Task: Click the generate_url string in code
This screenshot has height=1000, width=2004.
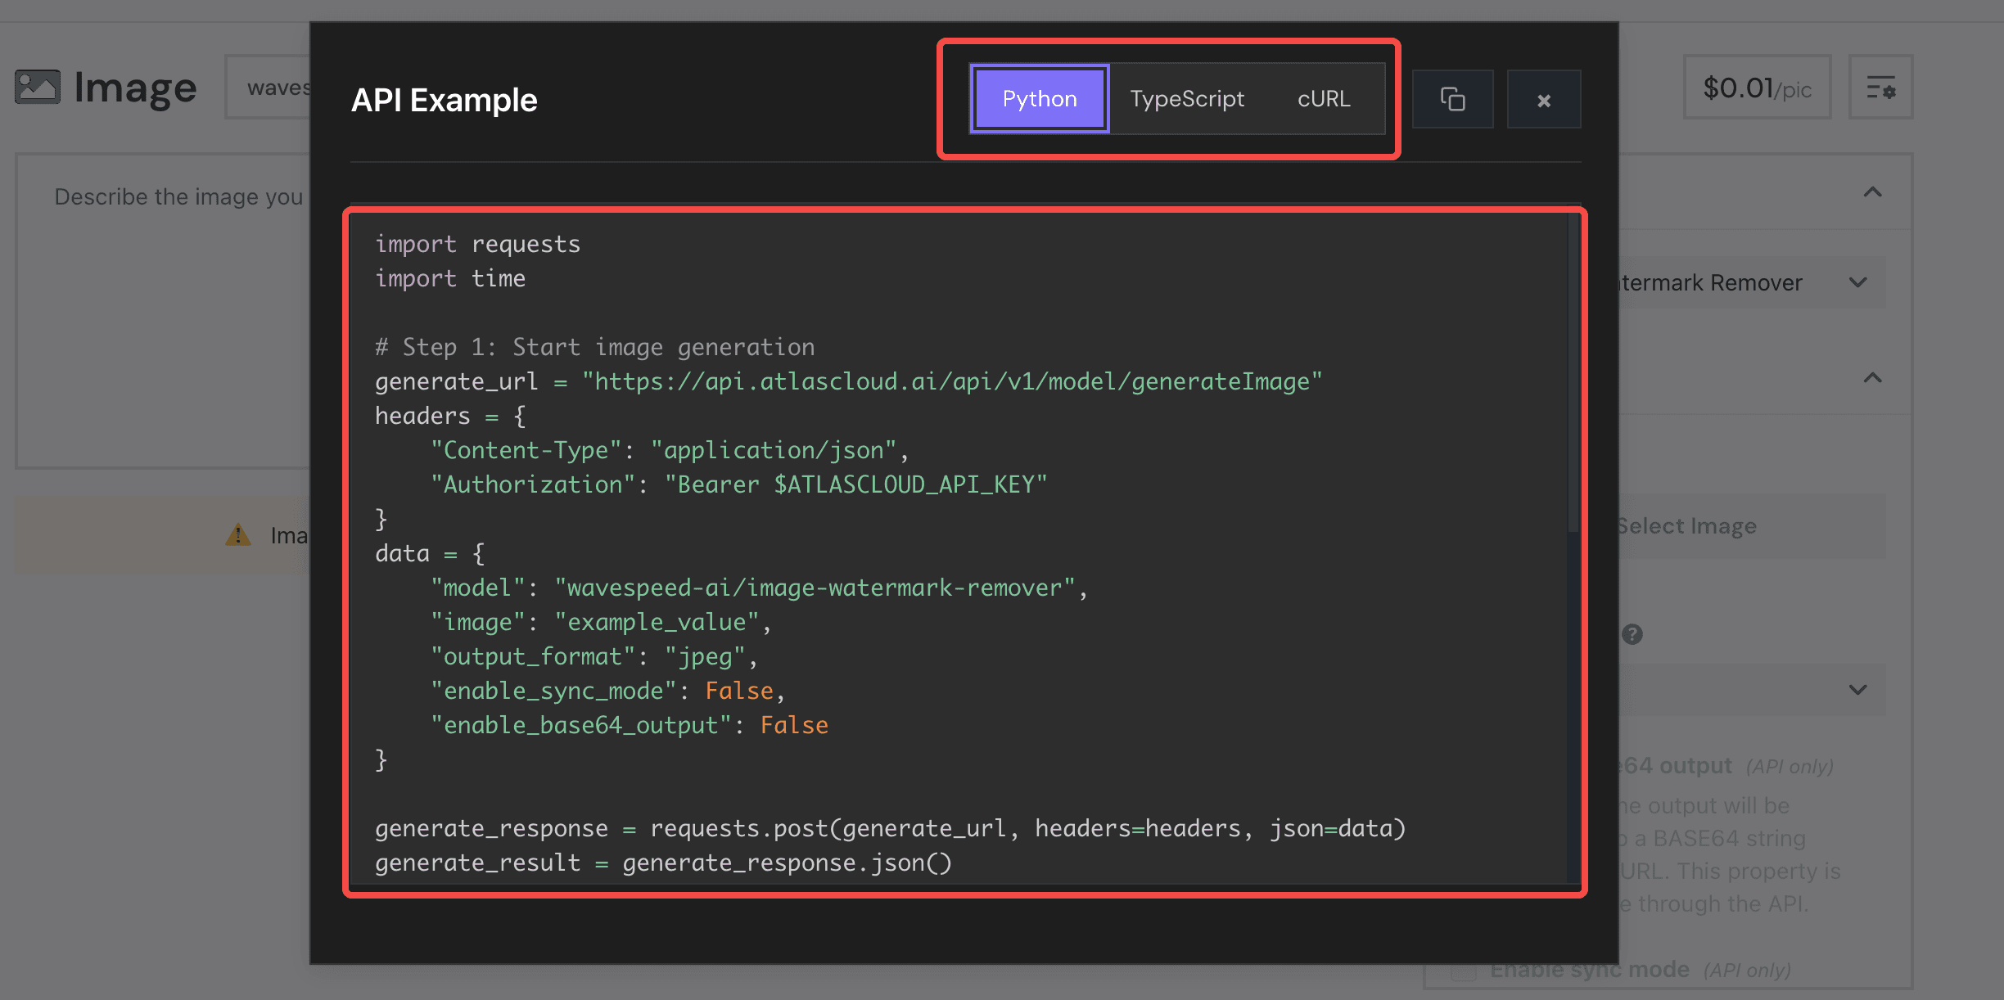Action: click(x=952, y=381)
